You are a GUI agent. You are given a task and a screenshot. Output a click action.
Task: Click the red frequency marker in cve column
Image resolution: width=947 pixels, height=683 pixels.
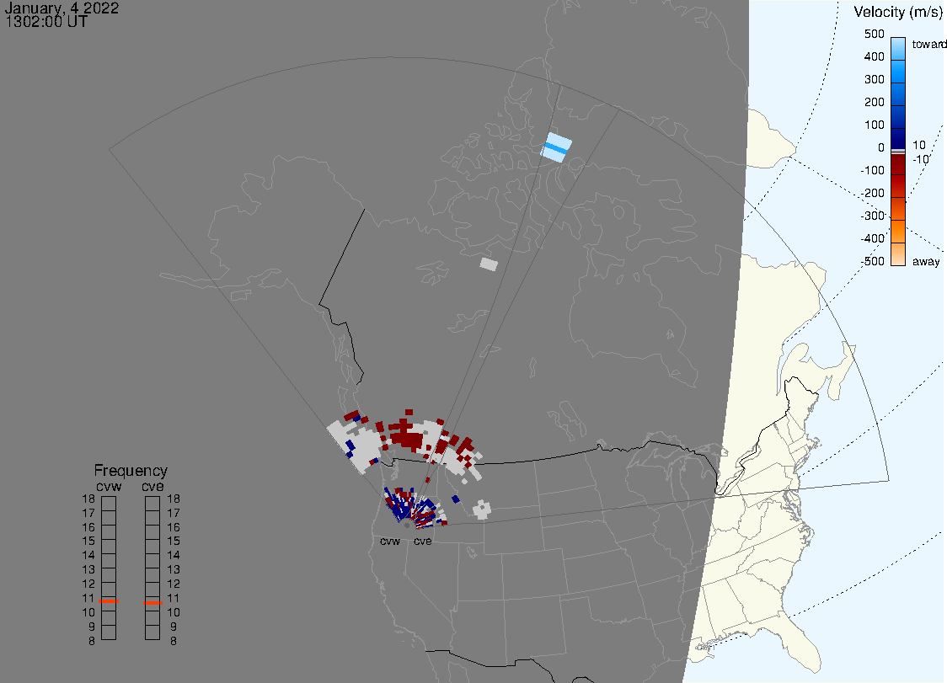(152, 603)
